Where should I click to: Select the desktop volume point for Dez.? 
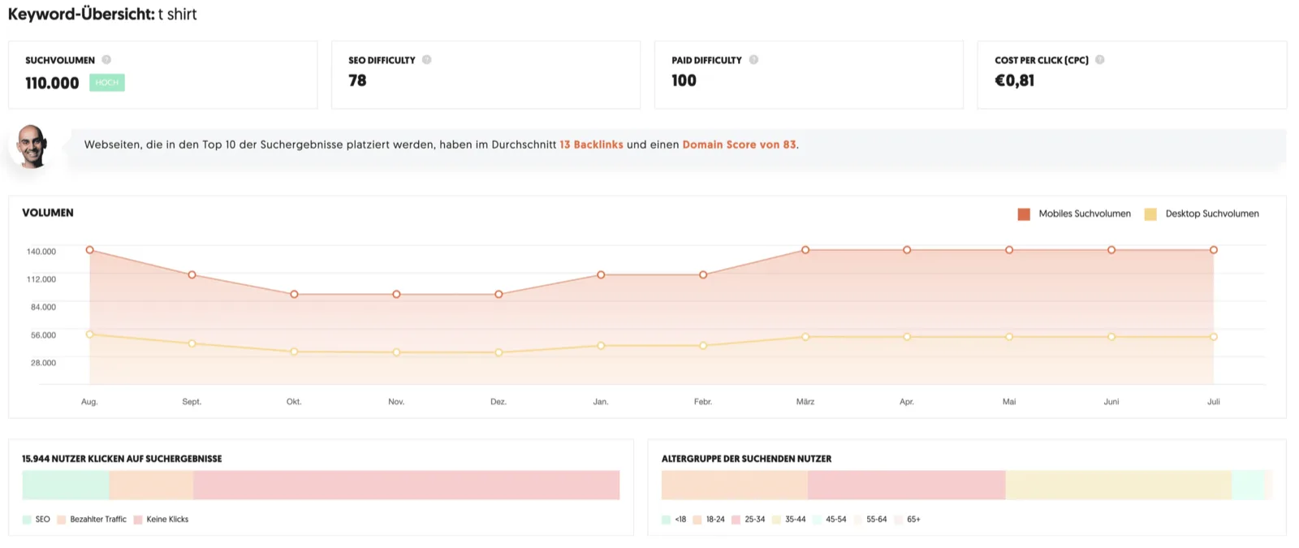pos(498,352)
